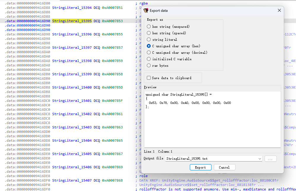This screenshot has width=296, height=191.
Task: Select C unsigned char array (decimal)
Action: pos(149,53)
